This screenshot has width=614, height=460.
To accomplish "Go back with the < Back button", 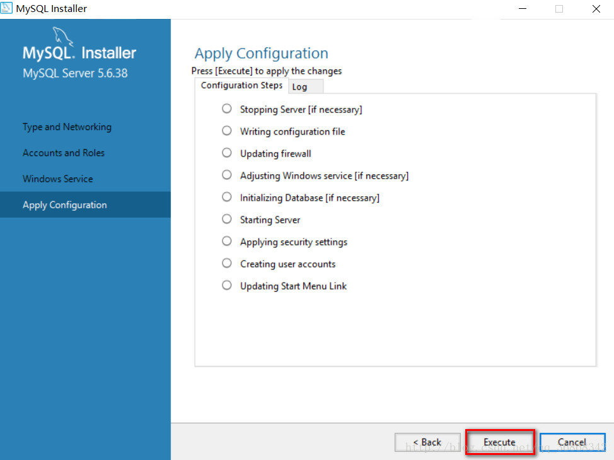I will point(427,442).
